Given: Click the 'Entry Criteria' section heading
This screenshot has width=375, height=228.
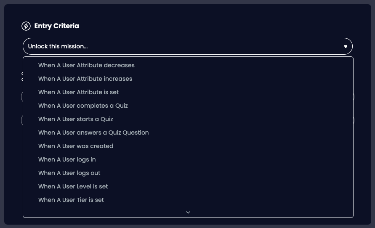Looking at the screenshot, I should click(x=56, y=26).
